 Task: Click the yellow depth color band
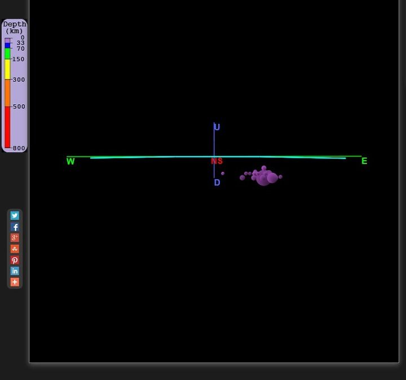coord(7,69)
